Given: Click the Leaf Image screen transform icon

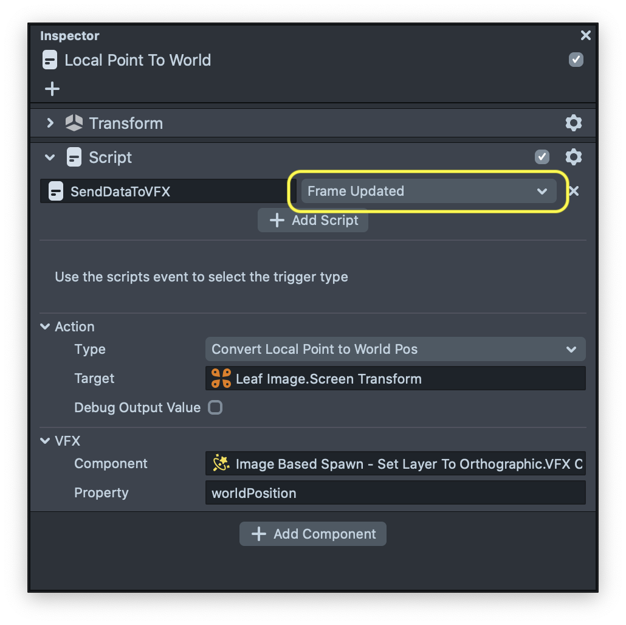Looking at the screenshot, I should (221, 379).
